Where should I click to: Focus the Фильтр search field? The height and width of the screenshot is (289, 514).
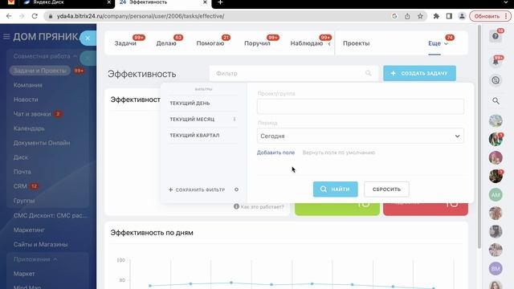pyautogui.click(x=294, y=73)
